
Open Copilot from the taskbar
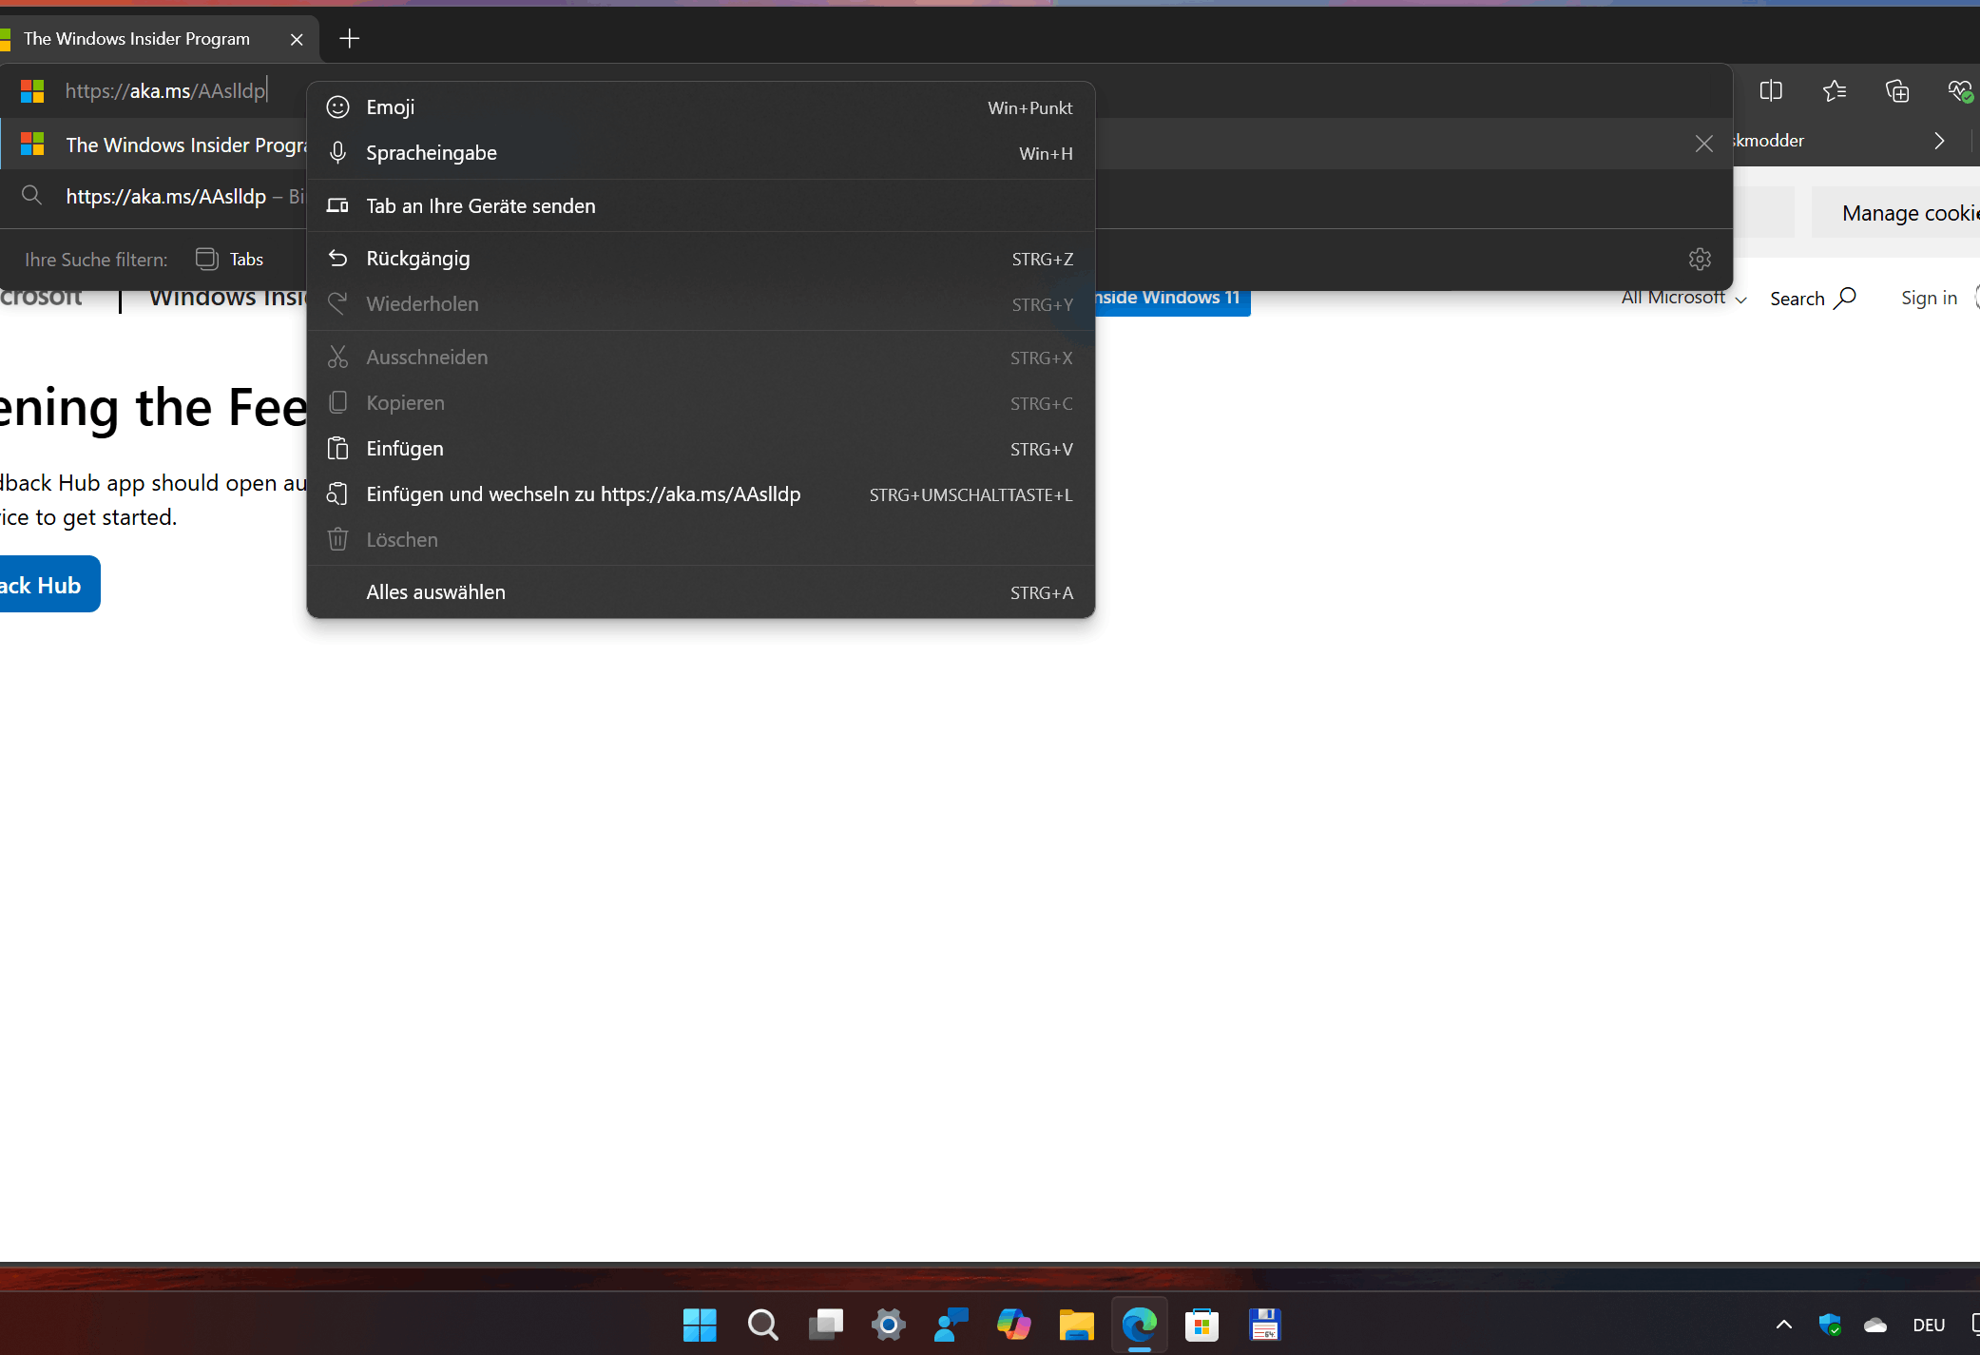coord(1013,1325)
